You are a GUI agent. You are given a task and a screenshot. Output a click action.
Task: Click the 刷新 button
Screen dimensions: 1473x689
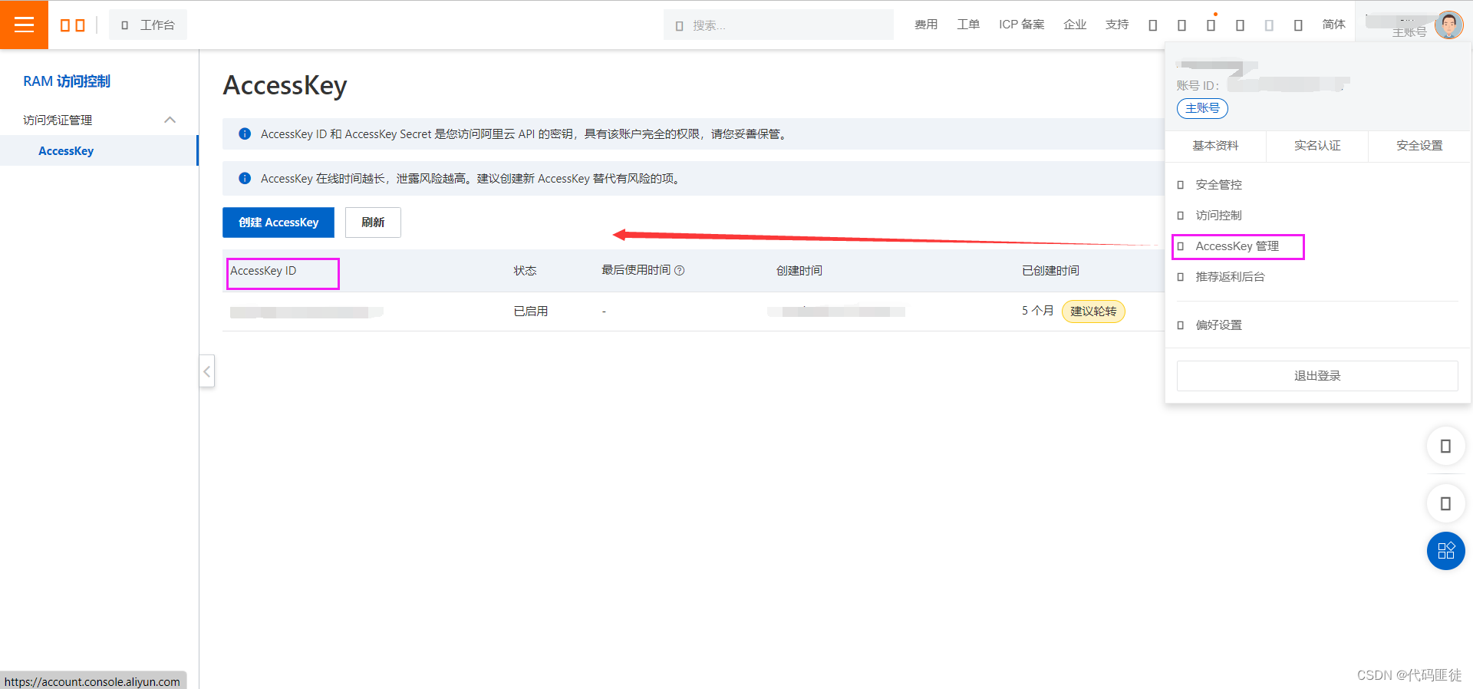tap(373, 223)
